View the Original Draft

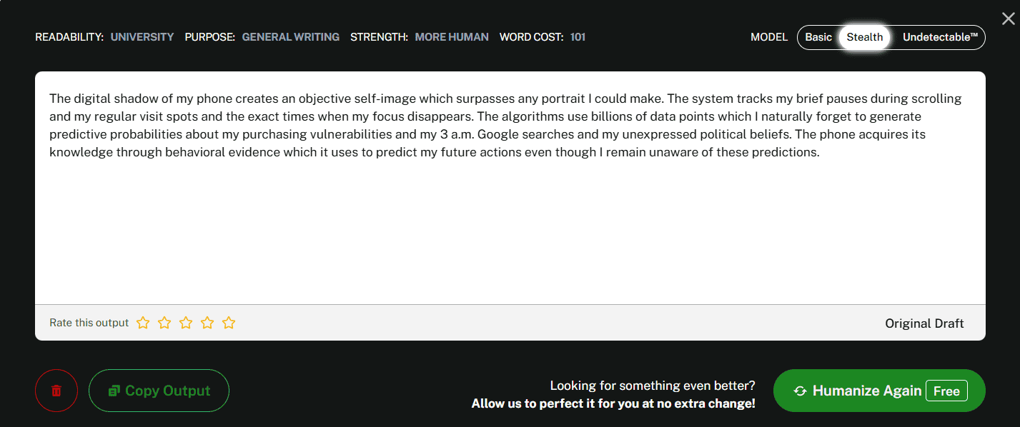924,323
